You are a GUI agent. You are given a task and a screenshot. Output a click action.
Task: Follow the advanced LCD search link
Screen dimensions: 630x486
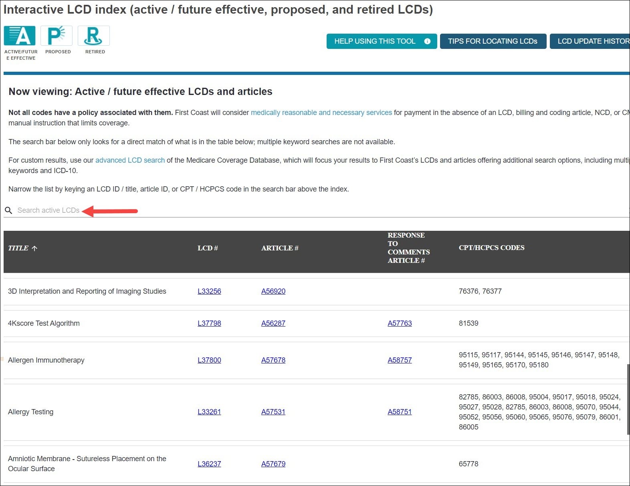pos(130,160)
